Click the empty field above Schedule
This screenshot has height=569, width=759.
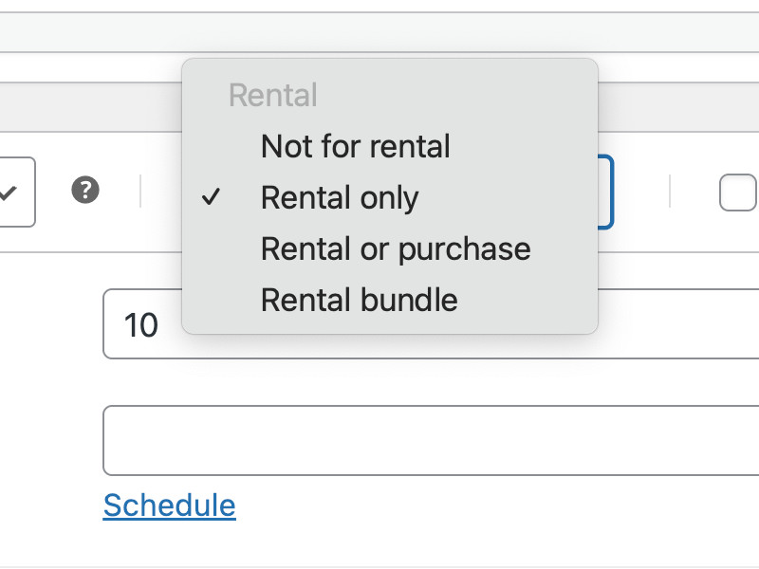tap(427, 440)
